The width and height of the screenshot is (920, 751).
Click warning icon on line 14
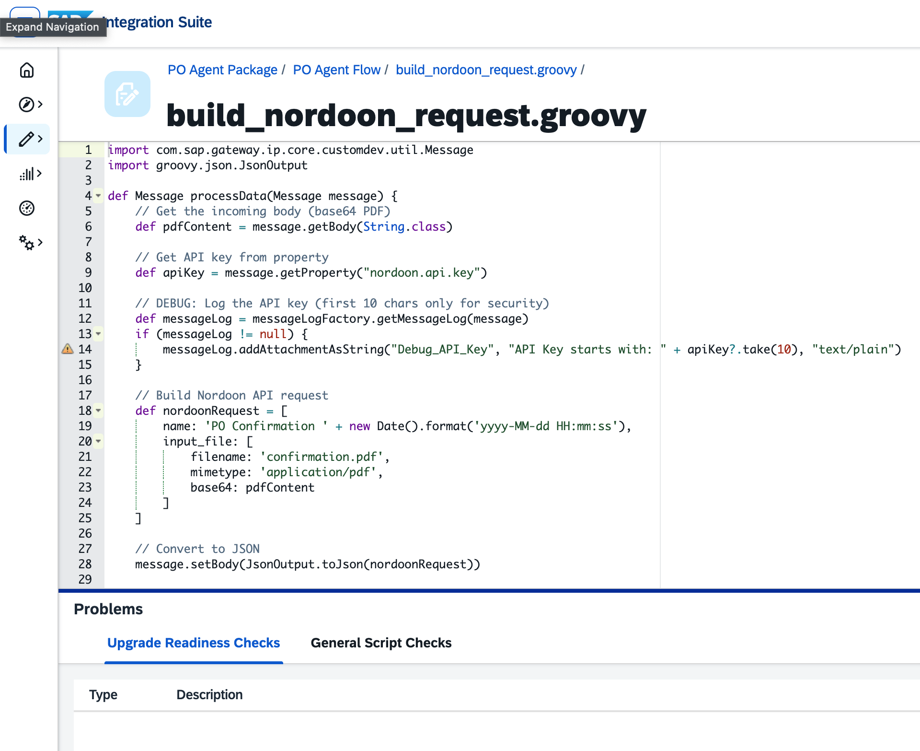pyautogui.click(x=68, y=349)
